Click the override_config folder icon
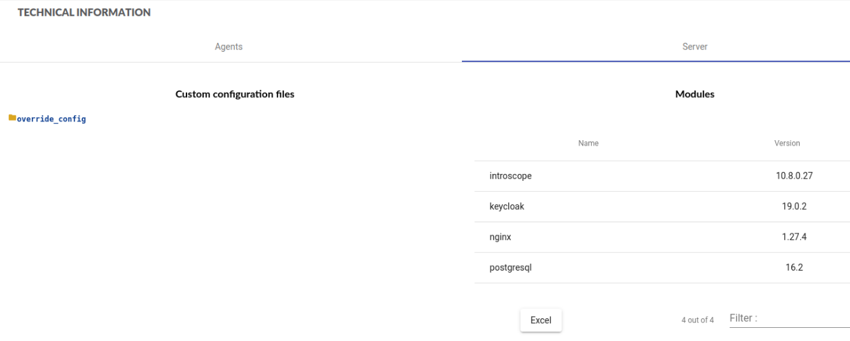850x341 pixels. click(12, 118)
